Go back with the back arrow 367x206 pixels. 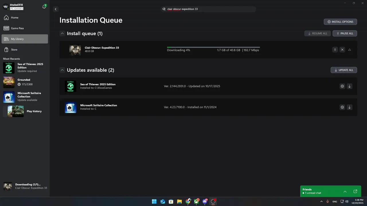(56, 9)
